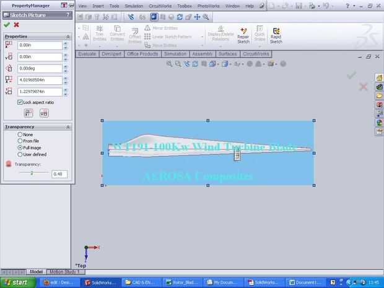384x288 pixels.
Task: Click Pan move-arrows icon in toolbar
Action: [x=197, y=17]
